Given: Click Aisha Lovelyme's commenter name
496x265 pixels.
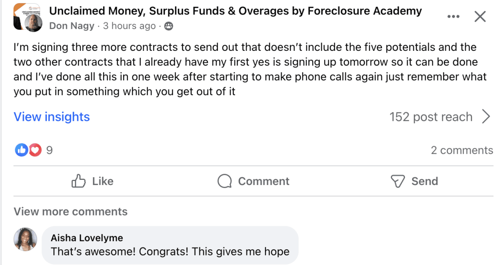Looking at the screenshot, I should [x=87, y=238].
